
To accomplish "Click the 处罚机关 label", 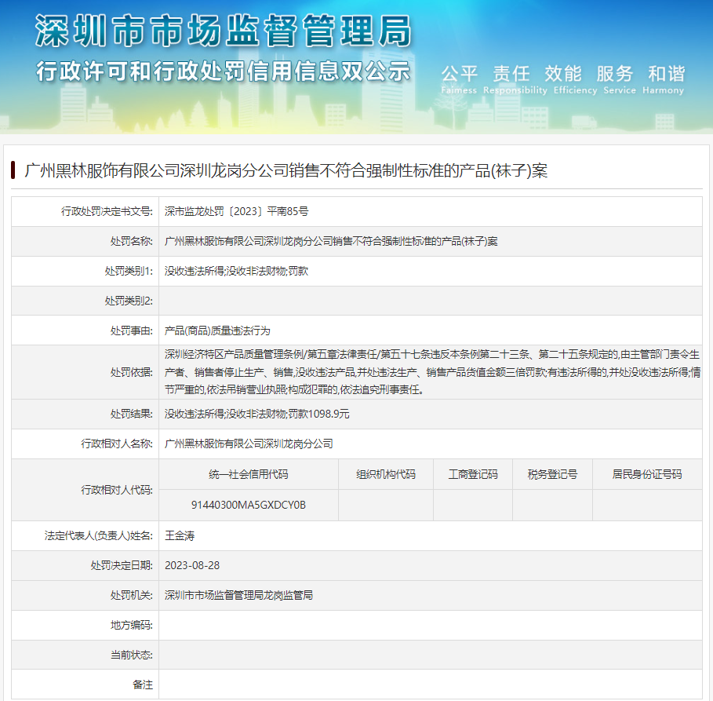I will coord(132,595).
